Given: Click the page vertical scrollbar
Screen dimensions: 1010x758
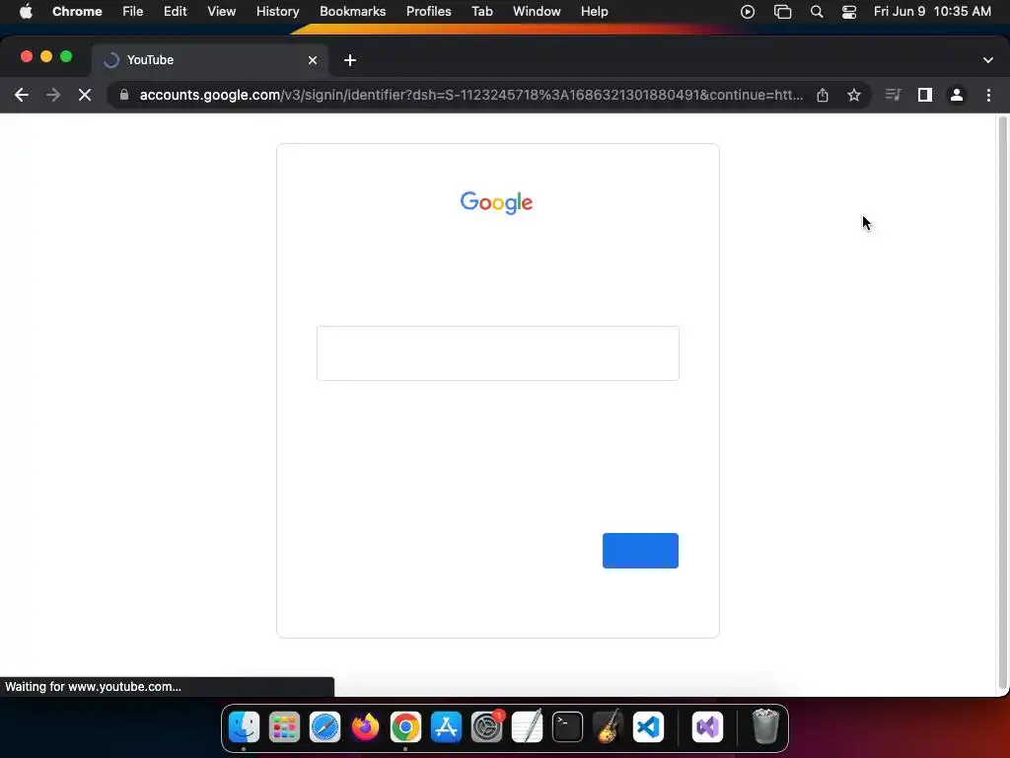Looking at the screenshot, I should click(x=1002, y=403).
